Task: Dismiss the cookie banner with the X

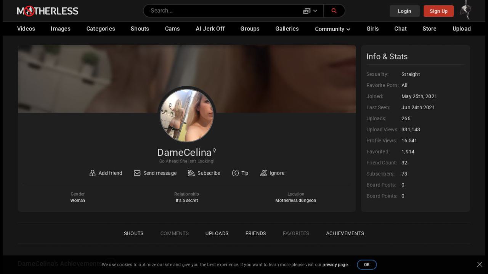Action: [480, 264]
